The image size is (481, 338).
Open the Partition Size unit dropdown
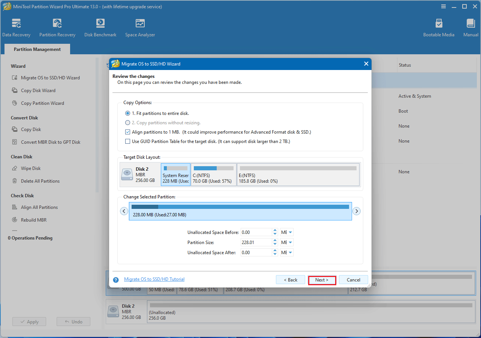point(286,242)
